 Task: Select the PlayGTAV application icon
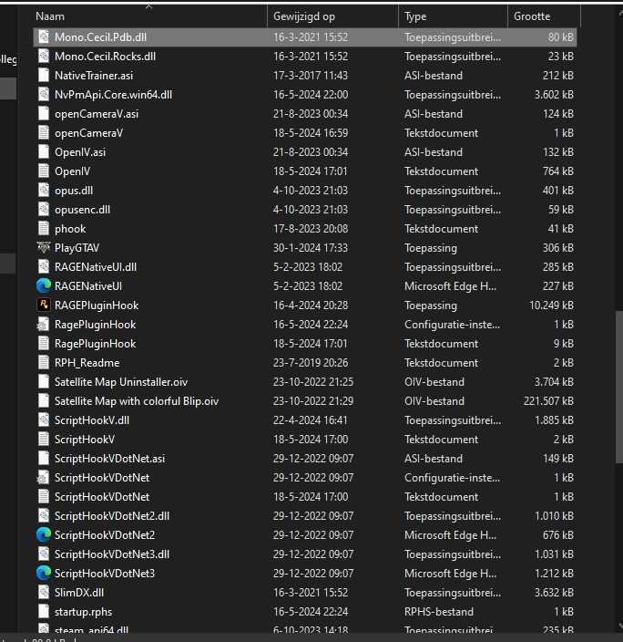point(44,248)
